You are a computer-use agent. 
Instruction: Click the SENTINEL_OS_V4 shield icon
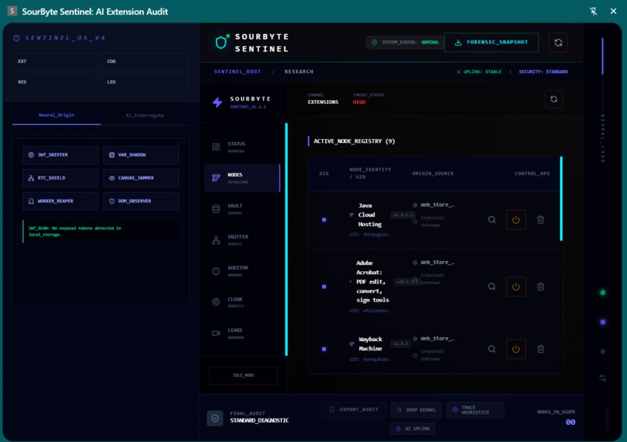click(x=16, y=38)
